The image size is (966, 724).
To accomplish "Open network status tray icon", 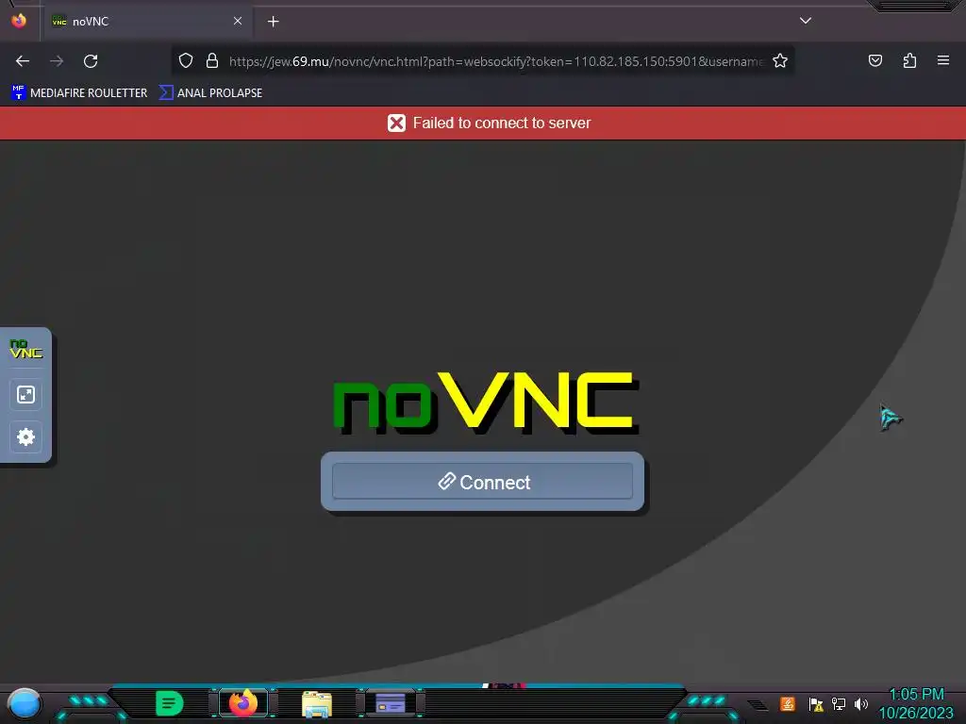I will (839, 703).
